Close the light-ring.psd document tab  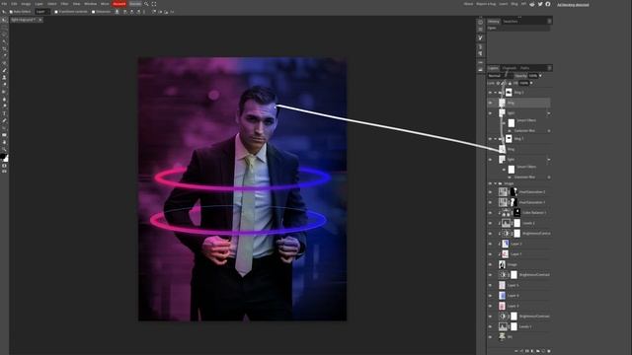[39, 20]
